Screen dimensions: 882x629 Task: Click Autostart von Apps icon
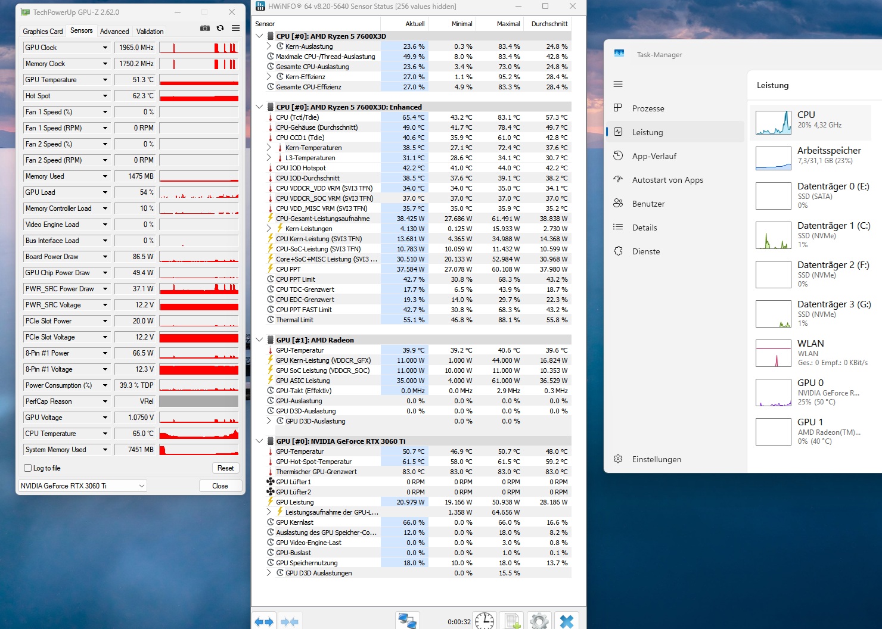pos(618,179)
